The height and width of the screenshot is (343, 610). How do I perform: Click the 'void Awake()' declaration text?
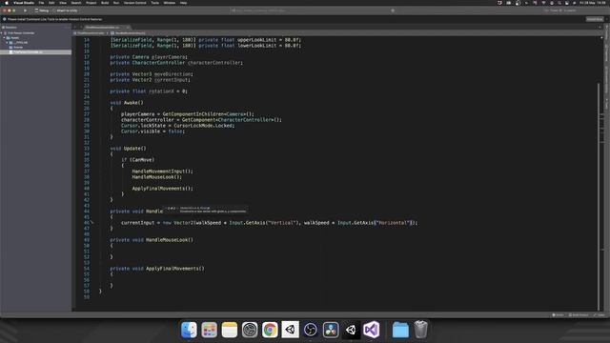point(127,103)
